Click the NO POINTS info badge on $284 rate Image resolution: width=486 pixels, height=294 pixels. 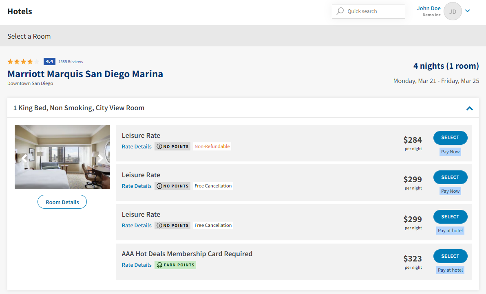tap(172, 146)
